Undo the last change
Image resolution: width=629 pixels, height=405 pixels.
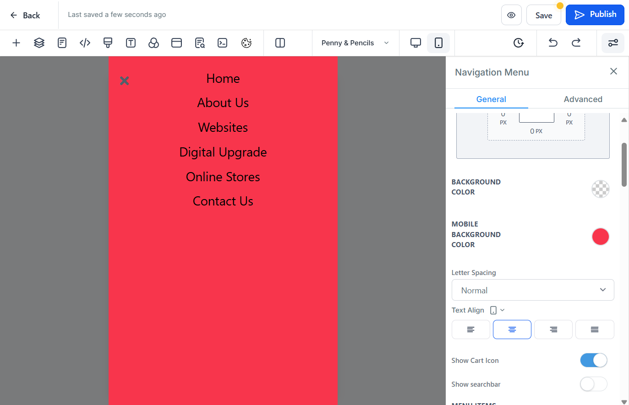pyautogui.click(x=553, y=43)
